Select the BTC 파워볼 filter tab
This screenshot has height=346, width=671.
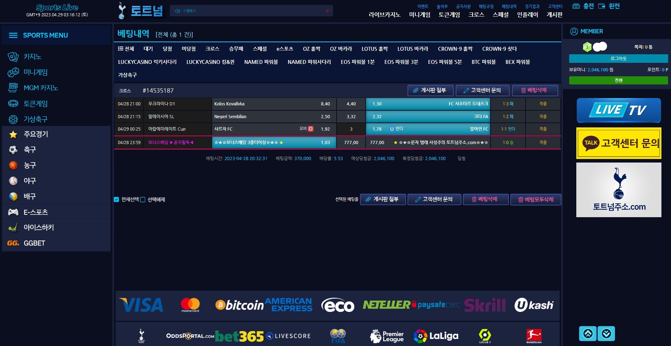(484, 62)
